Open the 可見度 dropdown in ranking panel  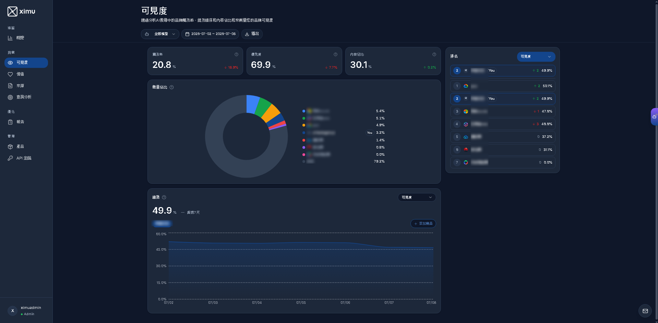point(536,57)
